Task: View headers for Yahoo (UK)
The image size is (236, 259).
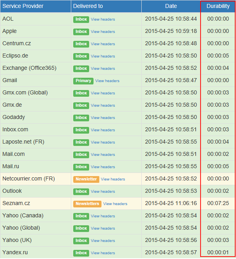Action: pyautogui.click(x=103, y=241)
